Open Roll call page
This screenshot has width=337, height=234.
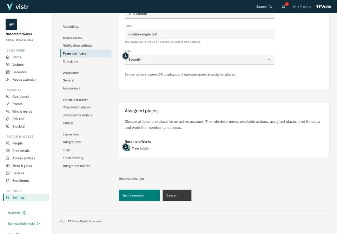tap(18, 119)
